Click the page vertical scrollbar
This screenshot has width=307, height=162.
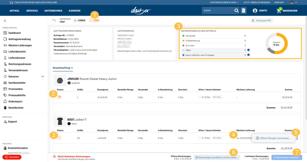click(x=306, y=68)
